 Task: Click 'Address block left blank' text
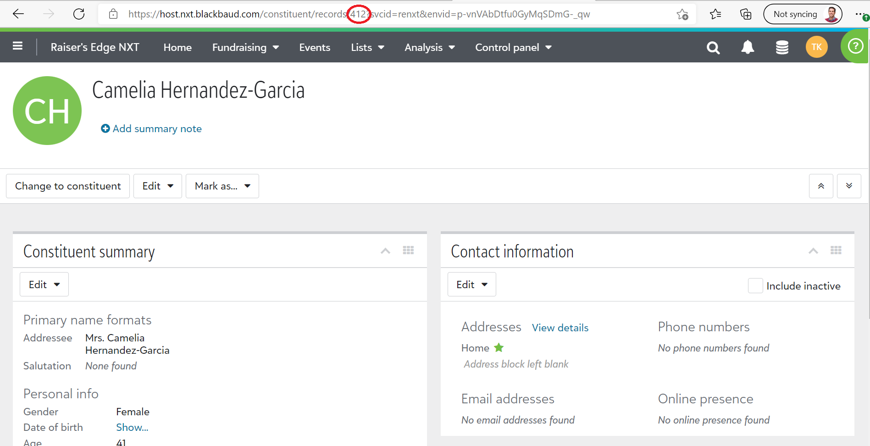click(x=516, y=364)
